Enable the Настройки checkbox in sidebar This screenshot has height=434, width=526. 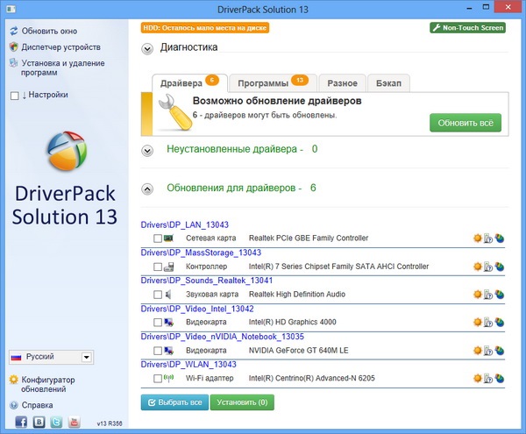pos(14,96)
